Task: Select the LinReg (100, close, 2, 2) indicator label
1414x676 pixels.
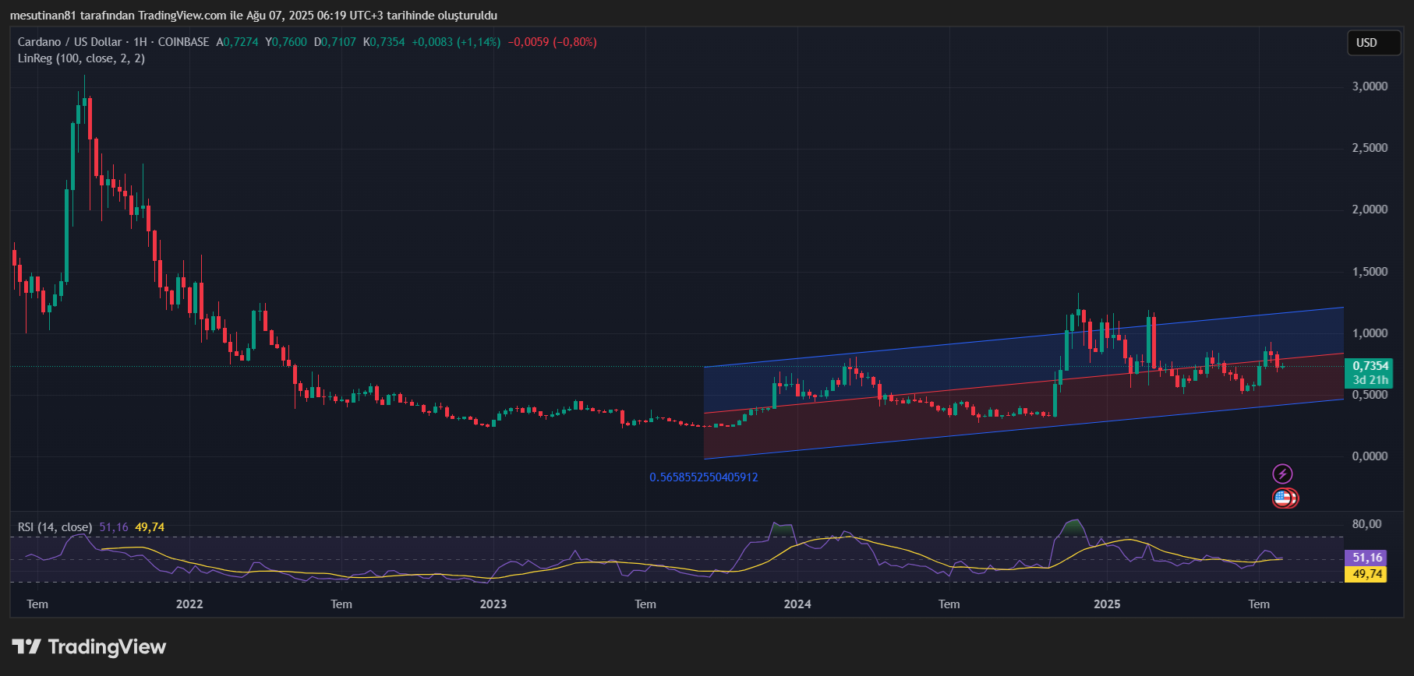Action: (81, 58)
